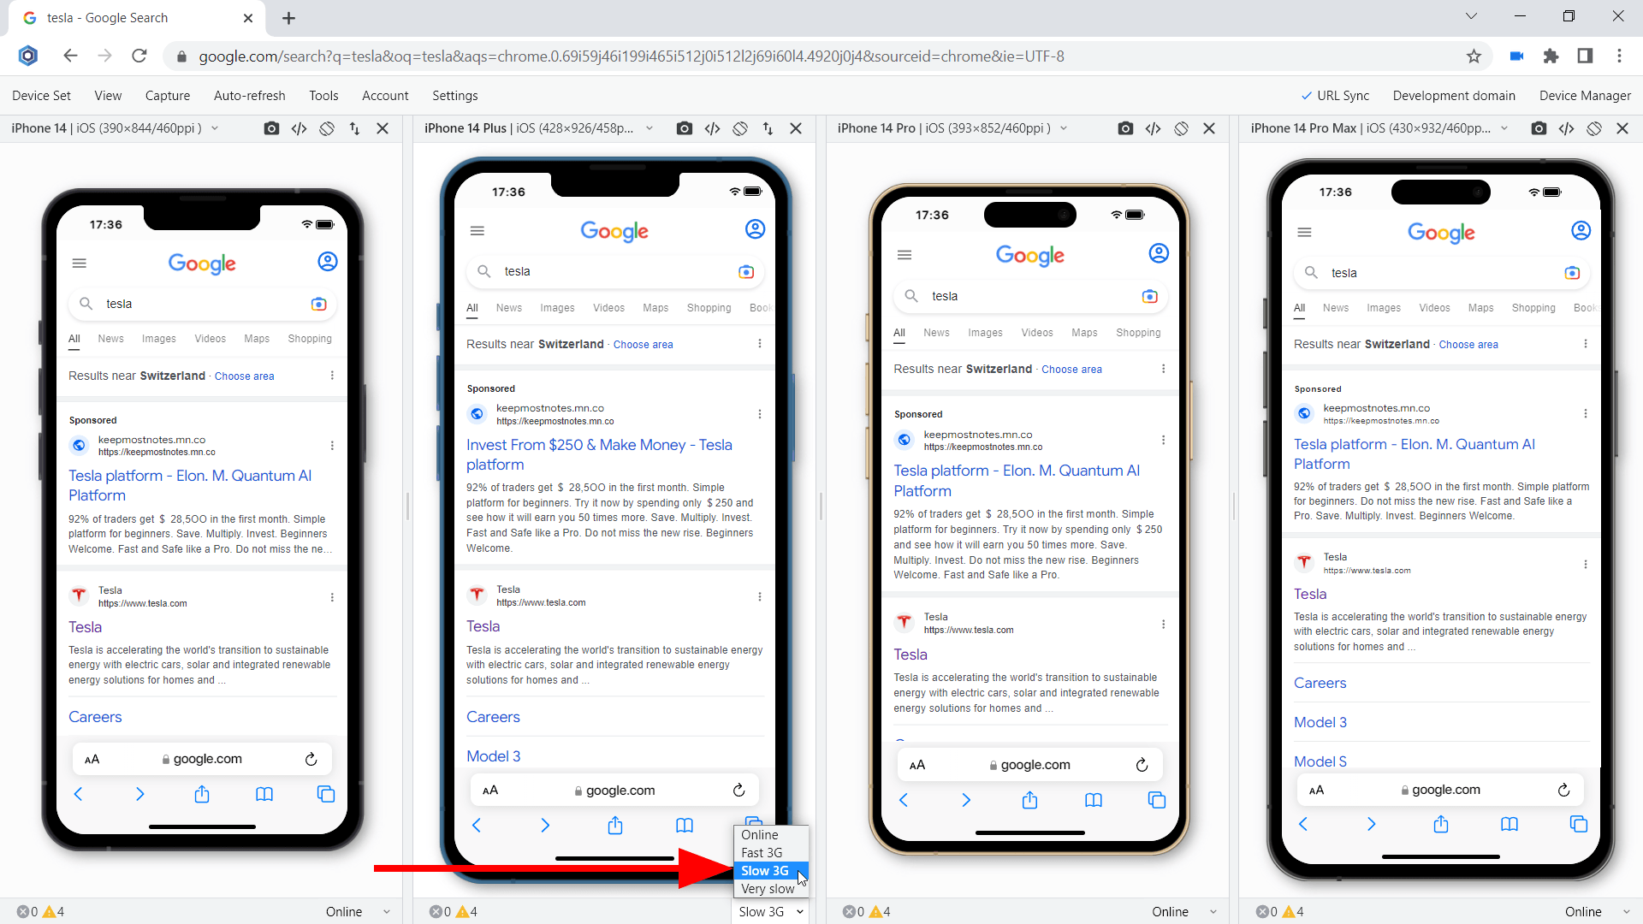Click the scroll sync arrows on iPhone 14

tap(354, 128)
